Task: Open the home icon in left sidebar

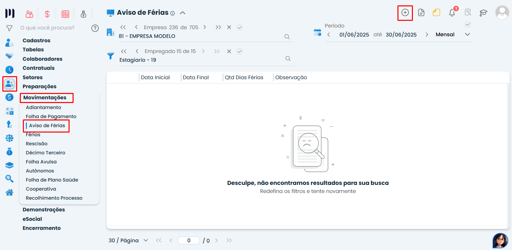Action: (x=9, y=192)
